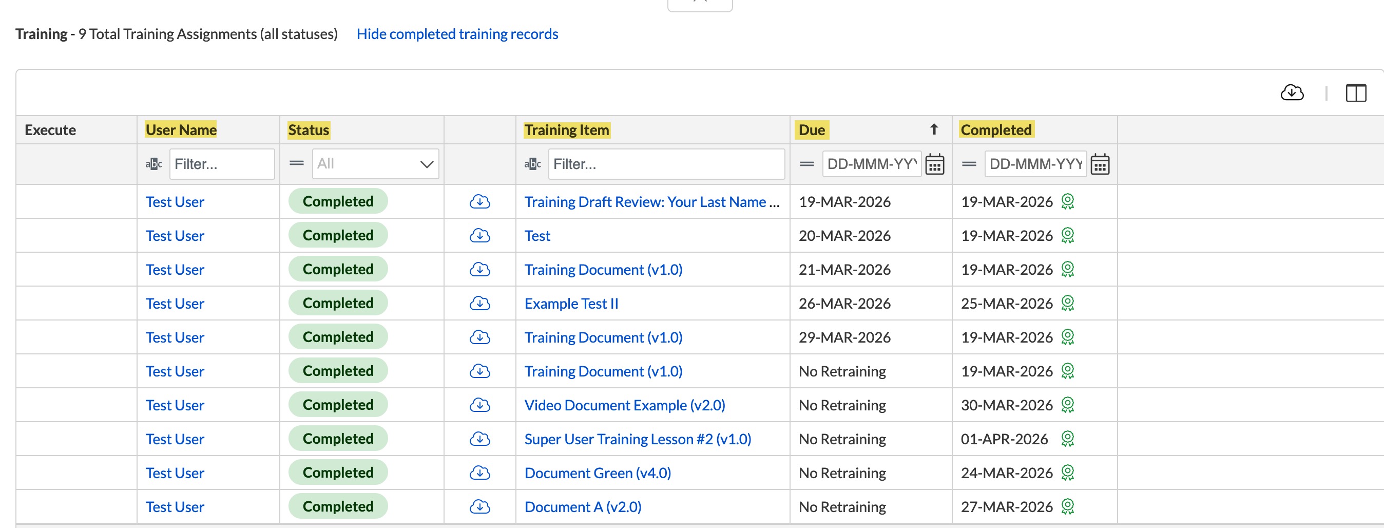Viewport: 1384px width, 528px height.
Task: Open calendar picker for Completed filter
Action: click(1100, 164)
